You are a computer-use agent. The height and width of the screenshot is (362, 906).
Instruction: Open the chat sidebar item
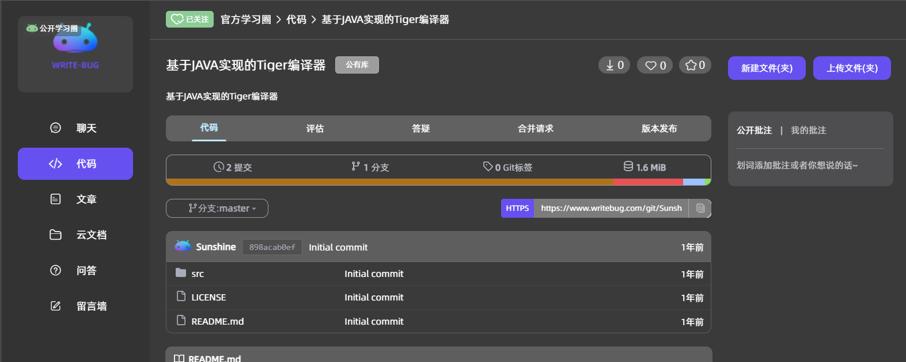(75, 128)
